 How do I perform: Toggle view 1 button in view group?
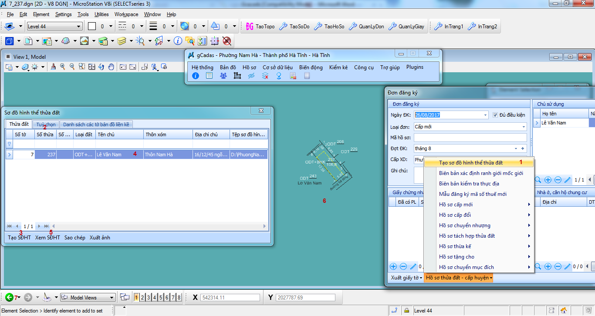point(136,297)
